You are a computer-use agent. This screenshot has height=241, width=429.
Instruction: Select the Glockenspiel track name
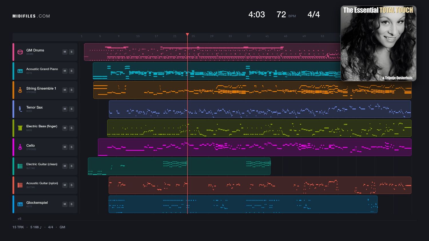pos(37,203)
